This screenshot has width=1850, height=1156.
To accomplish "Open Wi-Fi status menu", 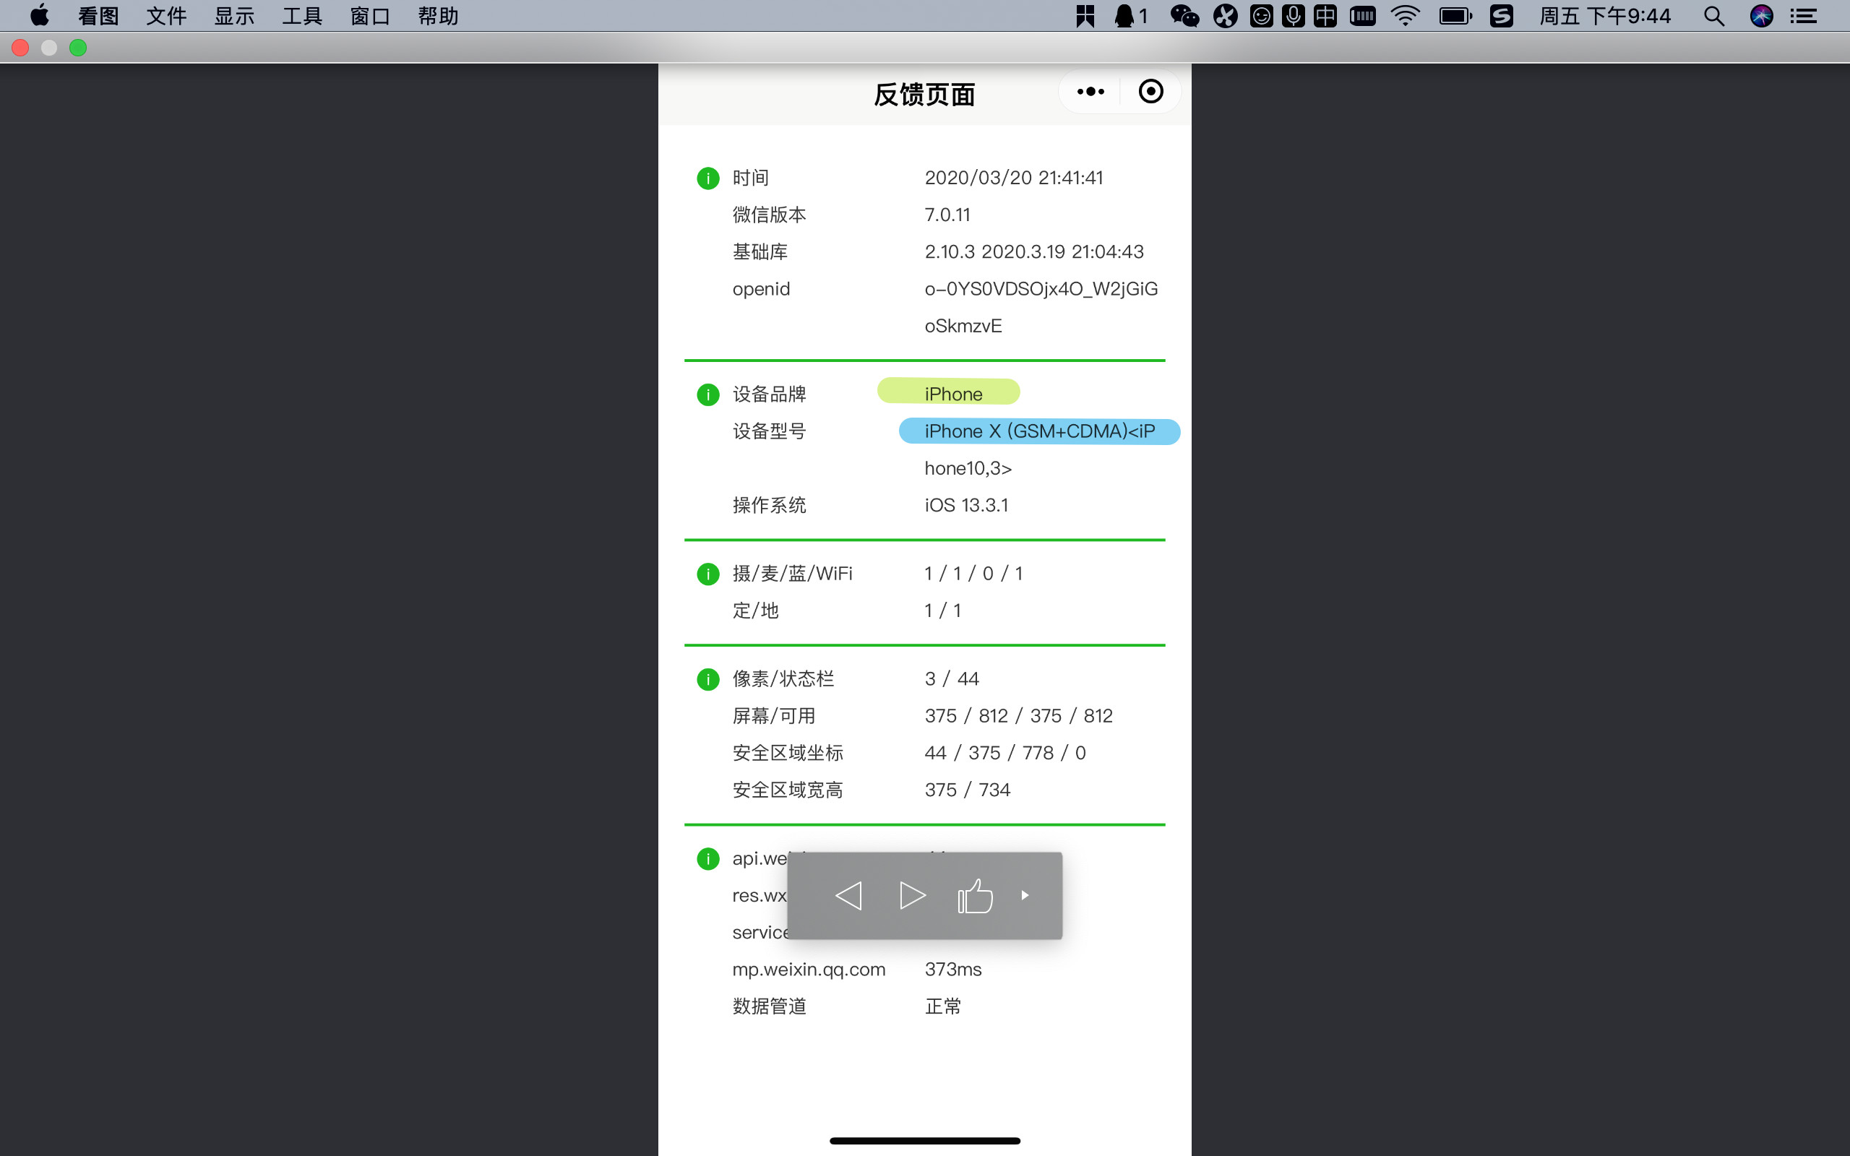I will click(x=1405, y=16).
